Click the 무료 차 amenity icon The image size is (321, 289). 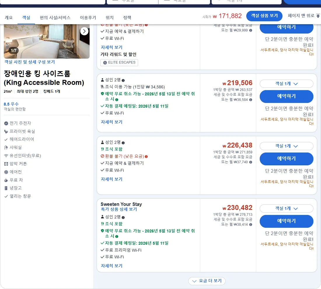pyautogui.click(x=6, y=180)
